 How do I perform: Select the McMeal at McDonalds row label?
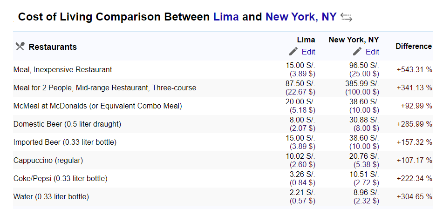click(x=98, y=106)
